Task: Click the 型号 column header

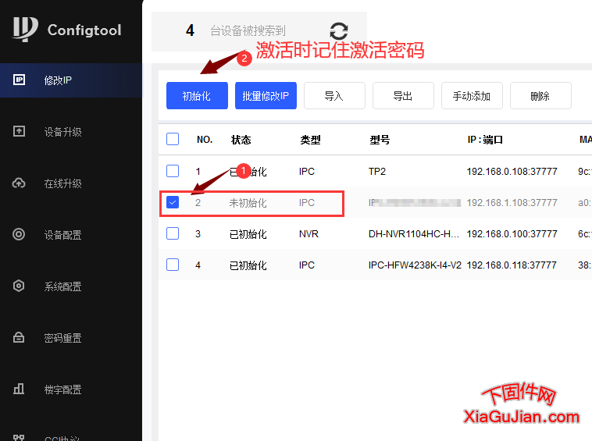Action: click(x=380, y=140)
